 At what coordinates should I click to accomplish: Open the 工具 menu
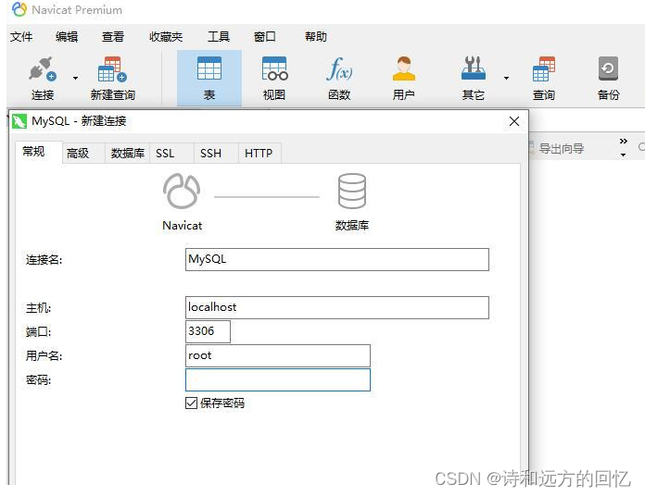coord(219,36)
